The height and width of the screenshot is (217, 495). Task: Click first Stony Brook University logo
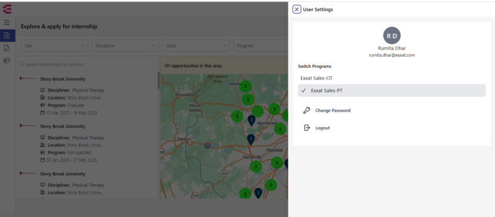click(x=28, y=78)
